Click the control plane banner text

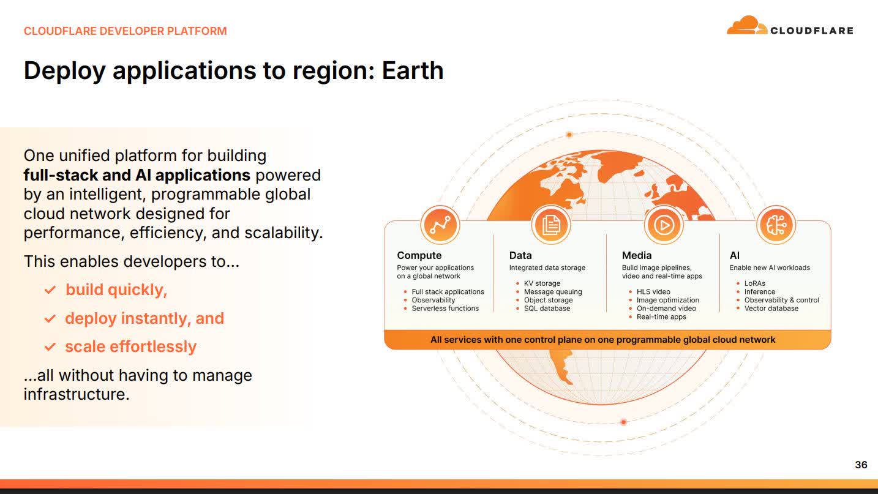click(x=604, y=339)
